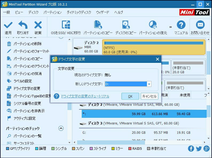Click the RAID5 legend swatch
The width and height of the screenshot is (212, 158).
pyautogui.click(x=130, y=149)
